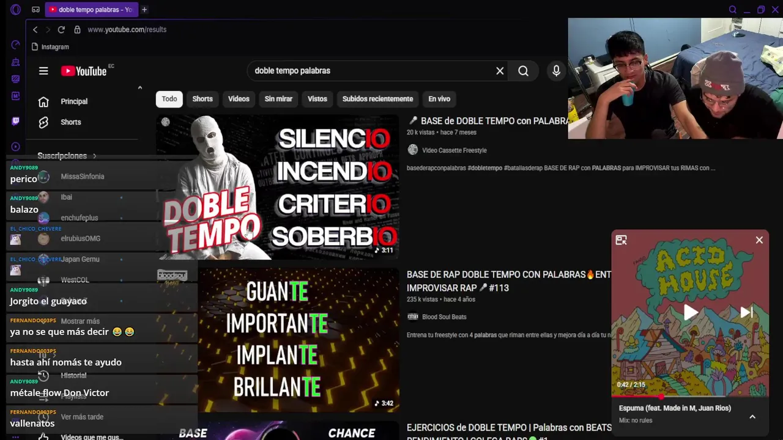
Task: Select the Todo filter chip
Action: (169, 99)
